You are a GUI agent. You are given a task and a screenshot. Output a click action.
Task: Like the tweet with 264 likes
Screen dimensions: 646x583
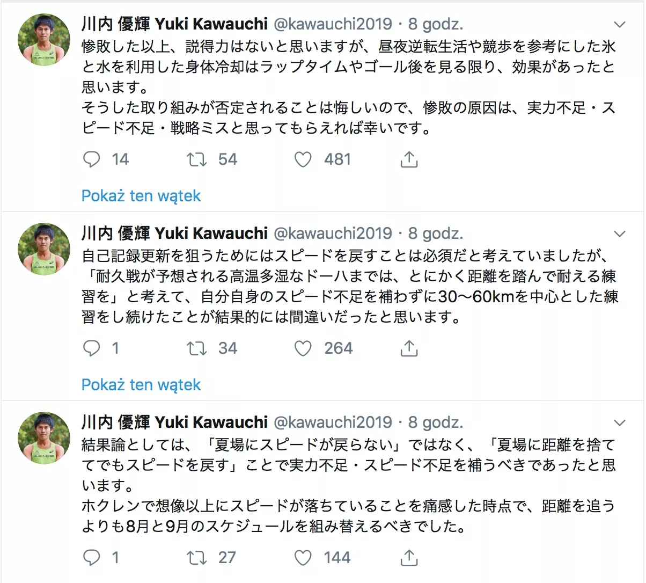(303, 348)
